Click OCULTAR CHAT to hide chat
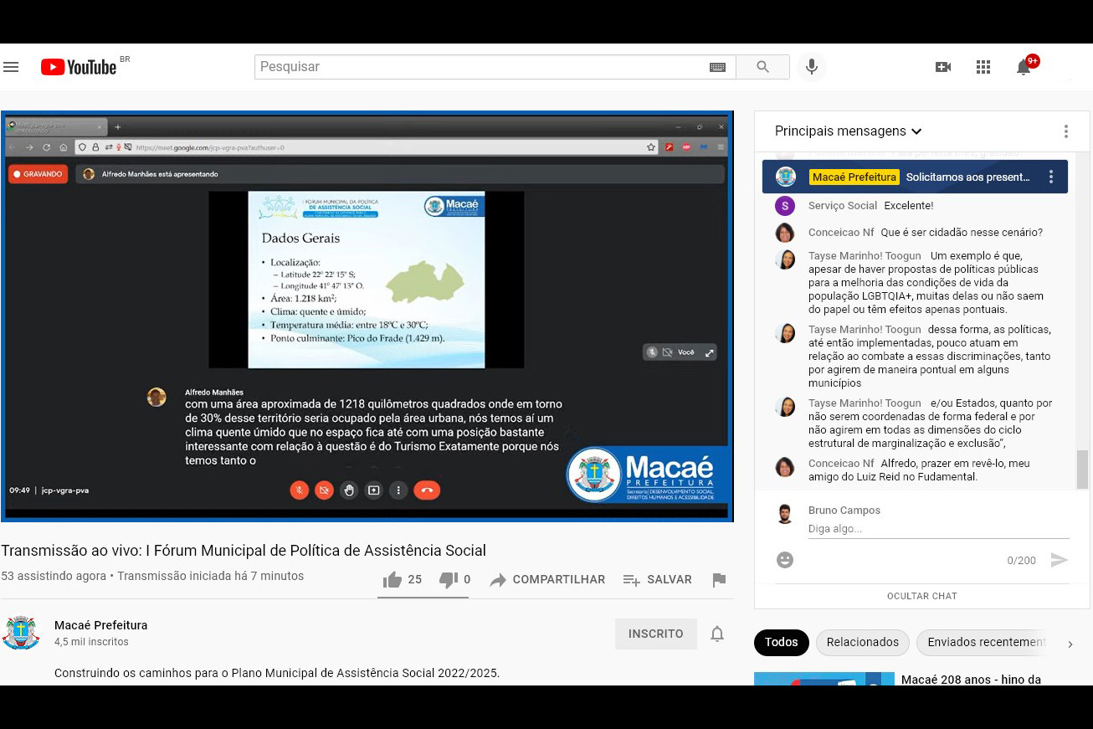 coord(922,596)
